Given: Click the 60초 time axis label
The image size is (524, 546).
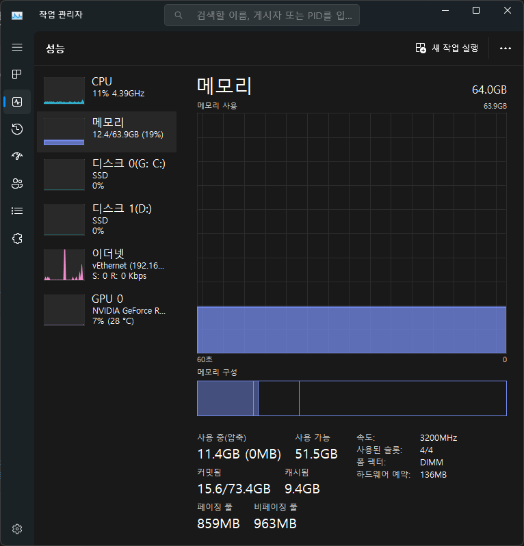Looking at the screenshot, I should (205, 359).
